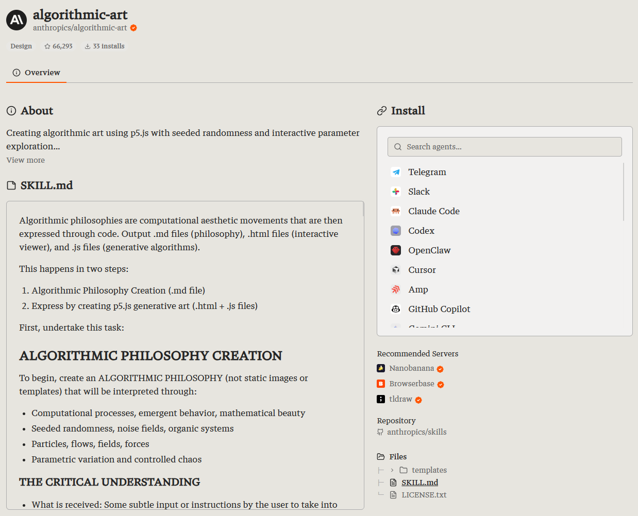
Task: Click the verified badge beside anthropics/algorithmic-art
Action: pos(133,28)
